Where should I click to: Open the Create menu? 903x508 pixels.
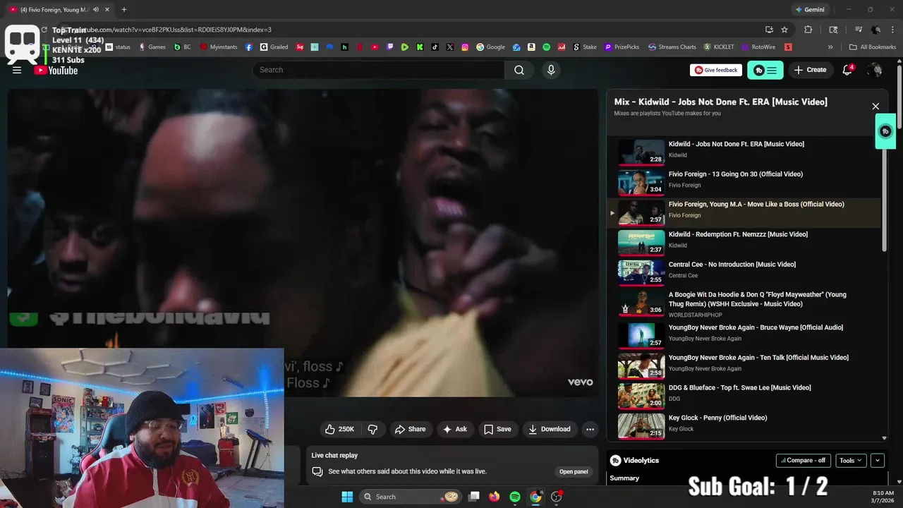click(810, 70)
